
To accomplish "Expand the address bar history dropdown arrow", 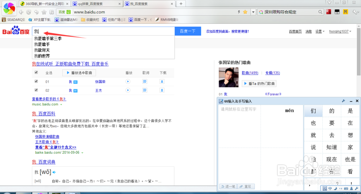I will click(253, 12).
